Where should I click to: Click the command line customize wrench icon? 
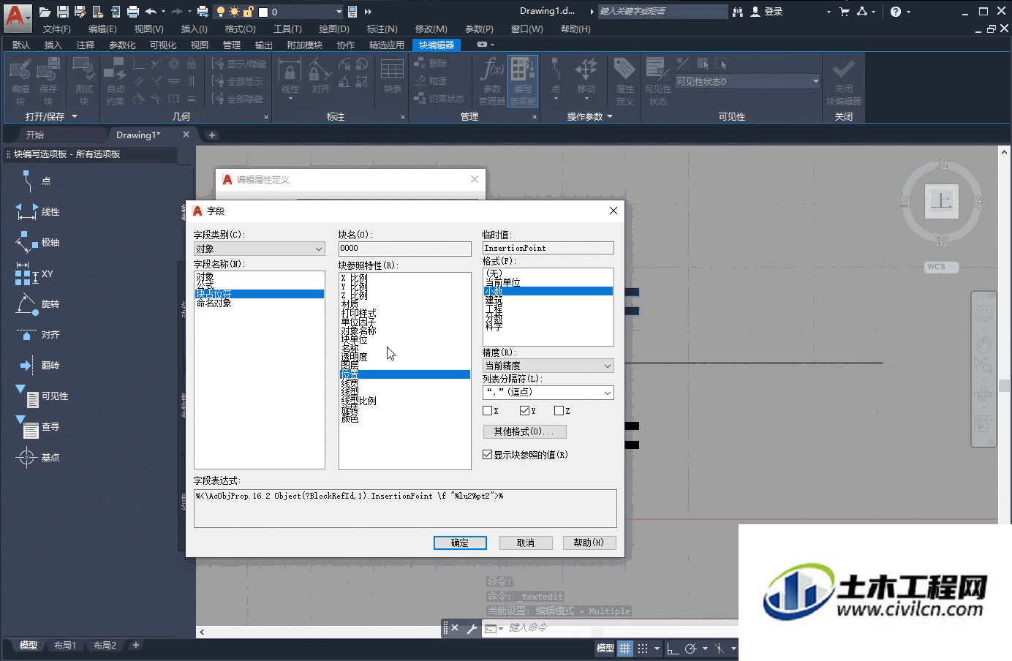click(x=472, y=628)
